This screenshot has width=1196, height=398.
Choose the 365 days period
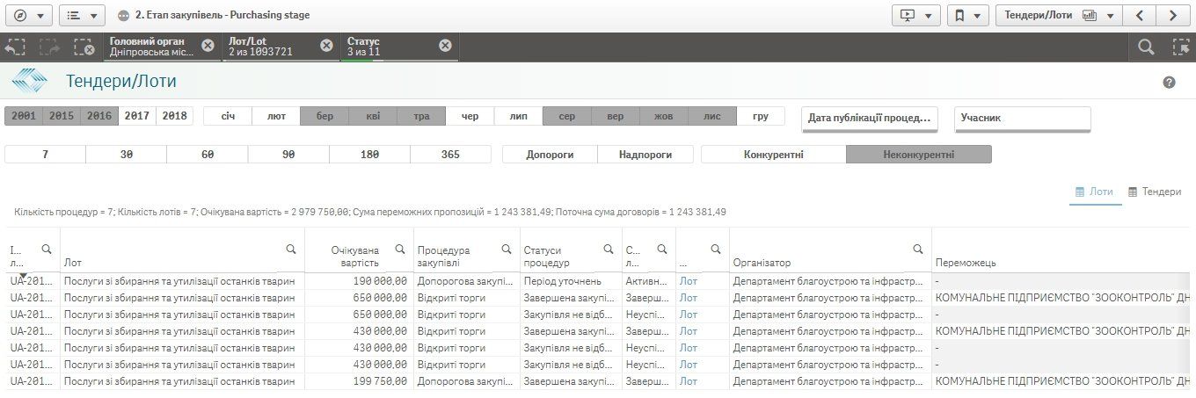[x=450, y=155]
